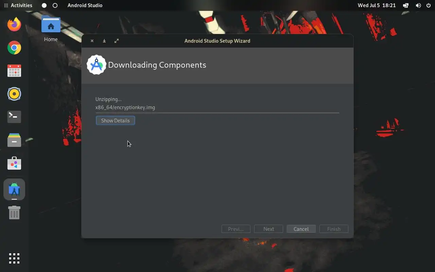Switch to the active workspace dot indicator
The height and width of the screenshot is (272, 435).
coord(44,5)
